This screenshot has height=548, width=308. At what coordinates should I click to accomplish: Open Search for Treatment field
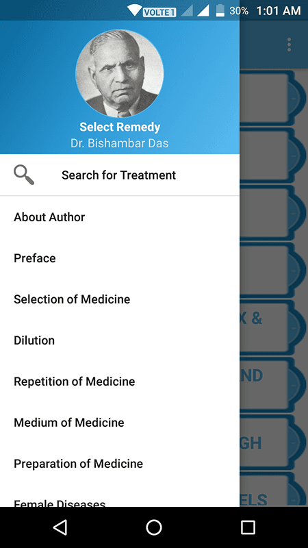tap(120, 175)
